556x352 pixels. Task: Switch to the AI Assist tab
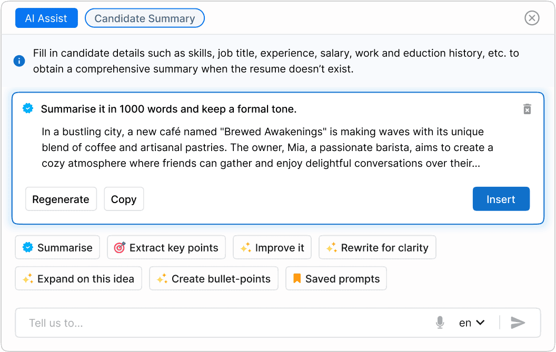[x=46, y=18]
